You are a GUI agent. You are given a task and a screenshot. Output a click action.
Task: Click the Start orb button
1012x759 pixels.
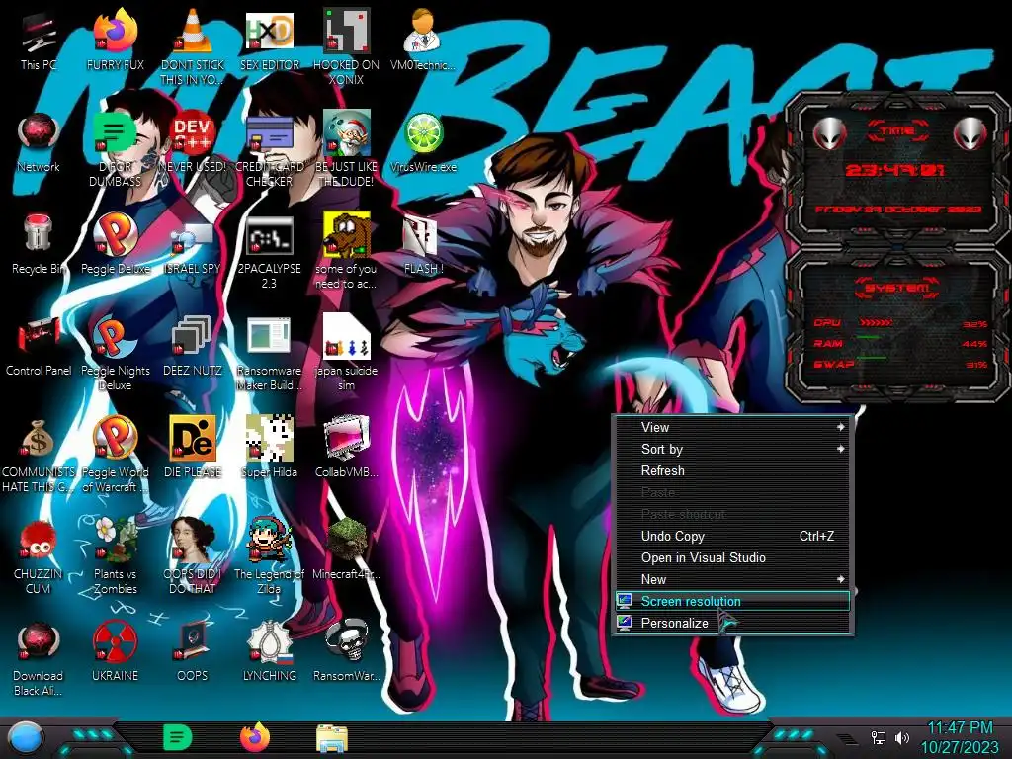pyautogui.click(x=26, y=738)
